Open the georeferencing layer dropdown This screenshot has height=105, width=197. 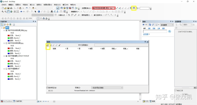[114, 8]
